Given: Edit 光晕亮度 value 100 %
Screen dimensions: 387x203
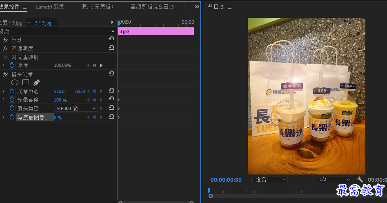Looking at the screenshot, I should (x=60, y=100).
